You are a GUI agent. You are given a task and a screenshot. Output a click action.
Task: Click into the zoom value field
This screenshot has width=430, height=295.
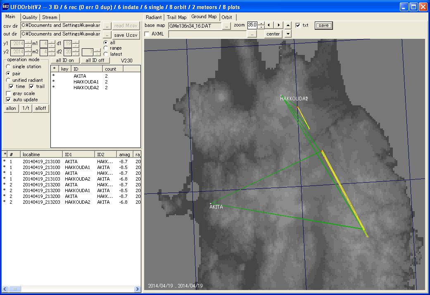[252, 25]
